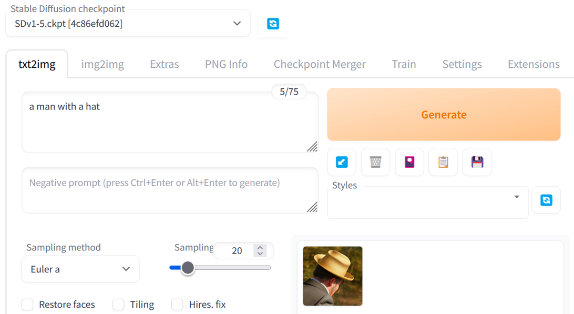Click the Negative prompt text field

[169, 190]
